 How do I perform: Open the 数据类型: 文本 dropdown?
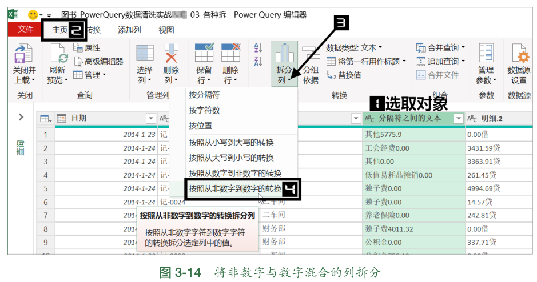(354, 47)
